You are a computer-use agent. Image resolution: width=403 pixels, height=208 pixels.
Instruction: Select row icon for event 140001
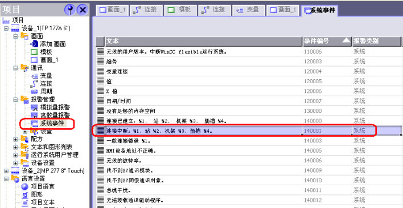click(101, 130)
